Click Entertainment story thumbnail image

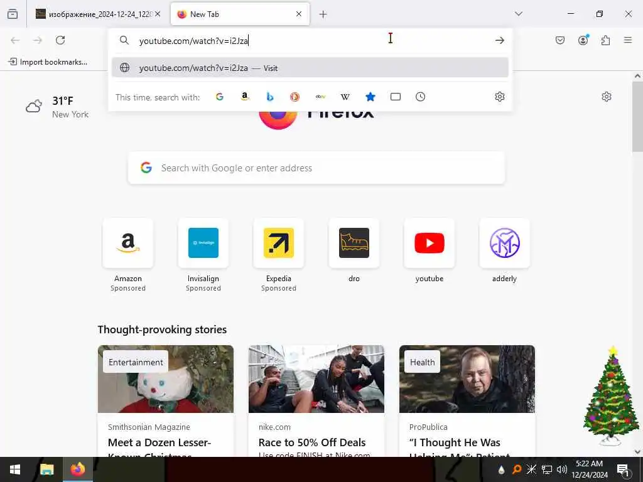coord(166,379)
